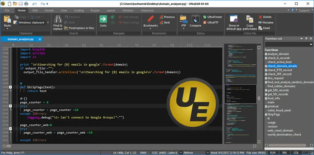This screenshot has width=314, height=155.
Task: Select web_crawl_domain in the Function List
Action: point(280,130)
